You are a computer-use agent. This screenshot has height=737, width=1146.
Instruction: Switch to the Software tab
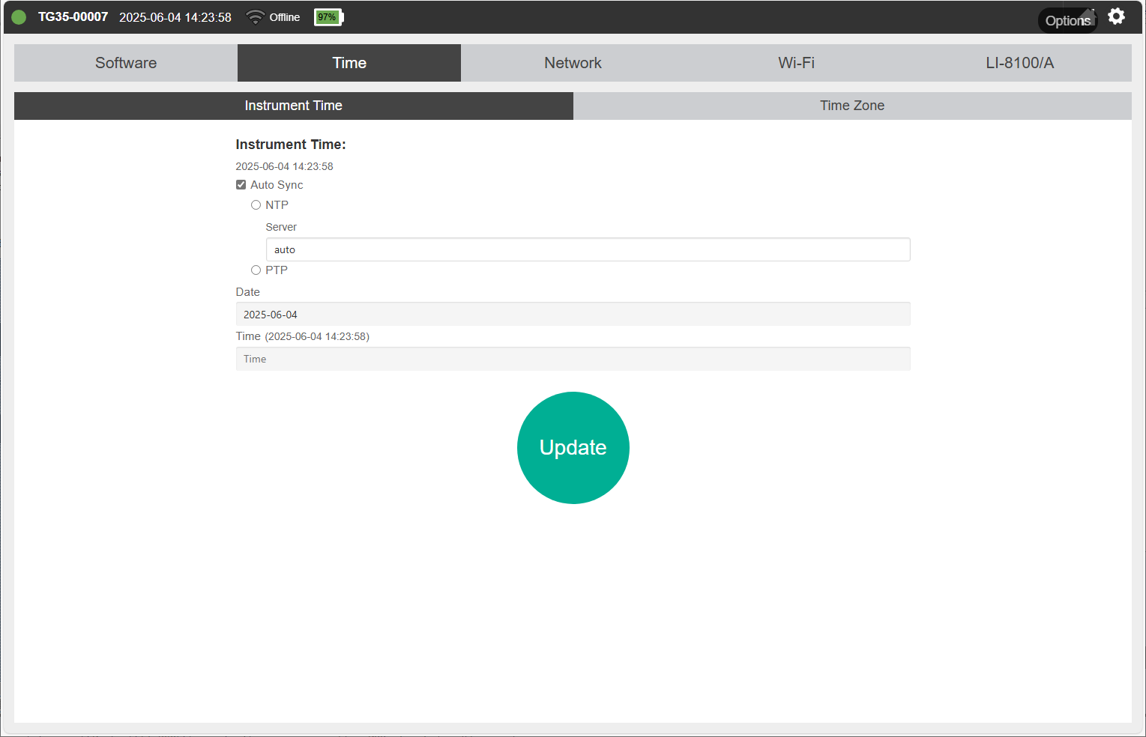click(126, 63)
